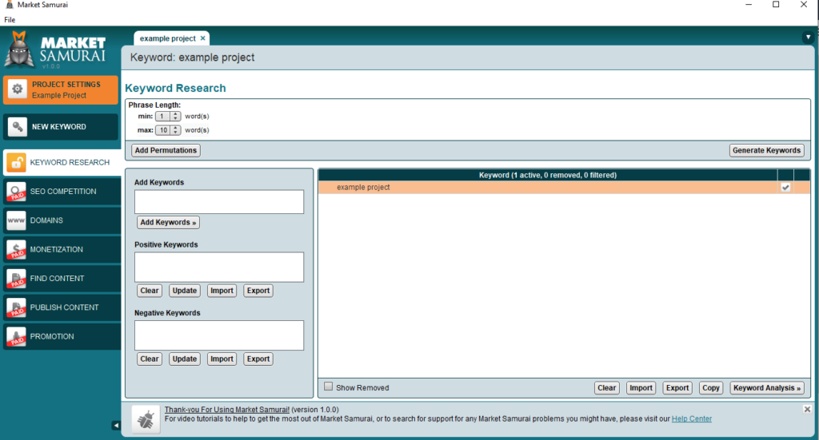The width and height of the screenshot is (819, 440).
Task: Go to the Domains module label
Action: (46, 220)
